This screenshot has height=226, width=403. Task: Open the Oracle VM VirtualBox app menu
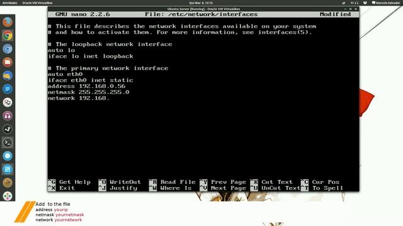[x=37, y=3]
